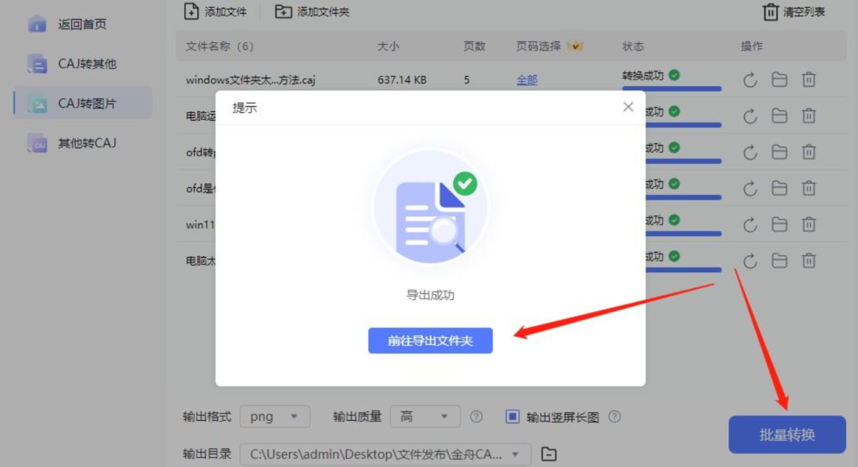The height and width of the screenshot is (467, 858).
Task: Expand the png output format dropdown
Action: (275, 416)
